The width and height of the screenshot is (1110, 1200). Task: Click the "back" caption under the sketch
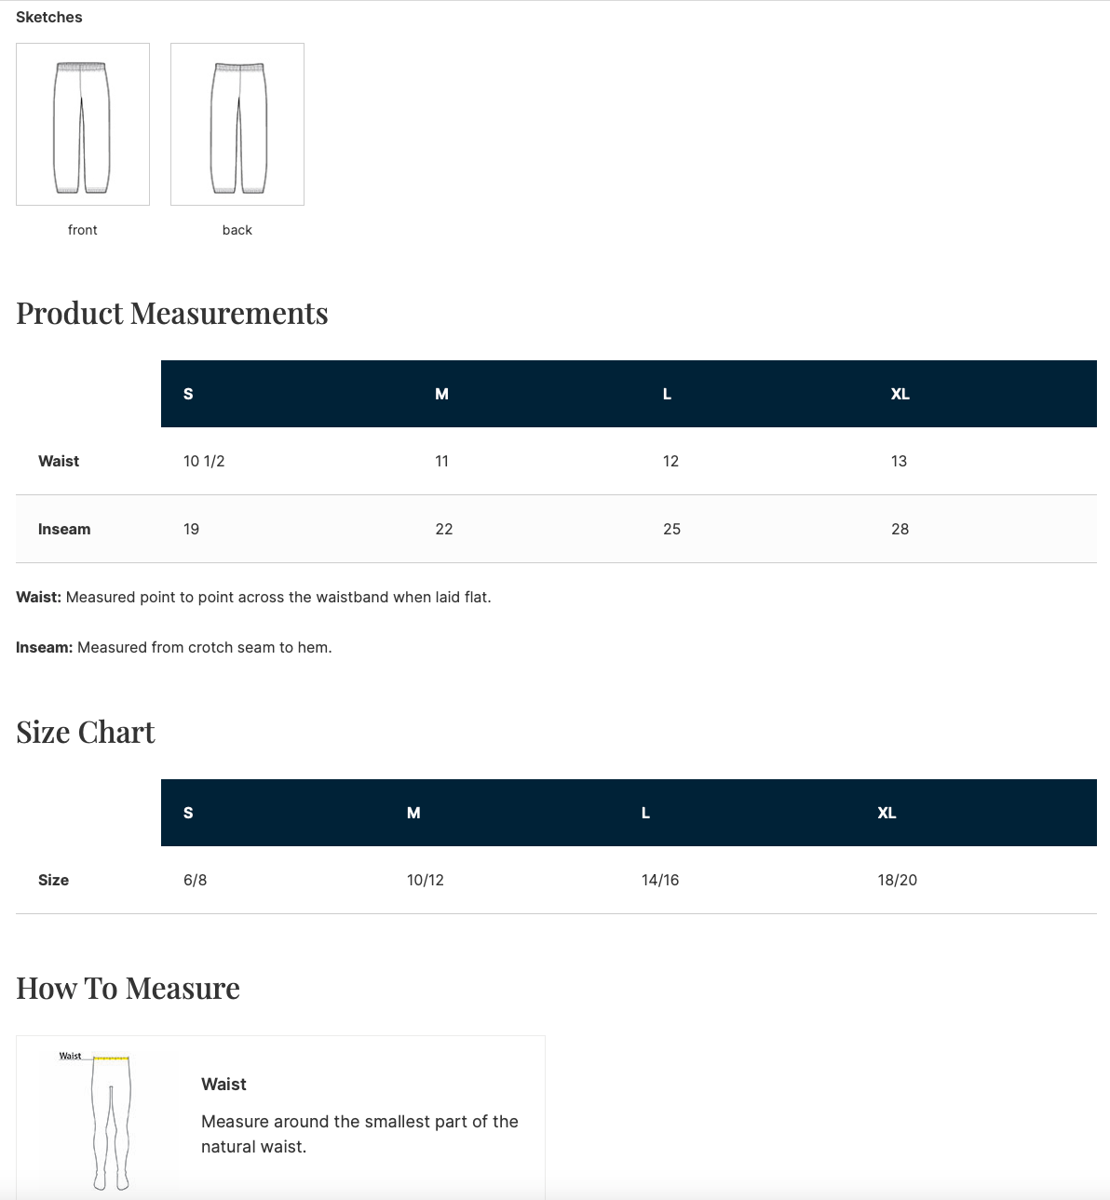click(x=237, y=230)
